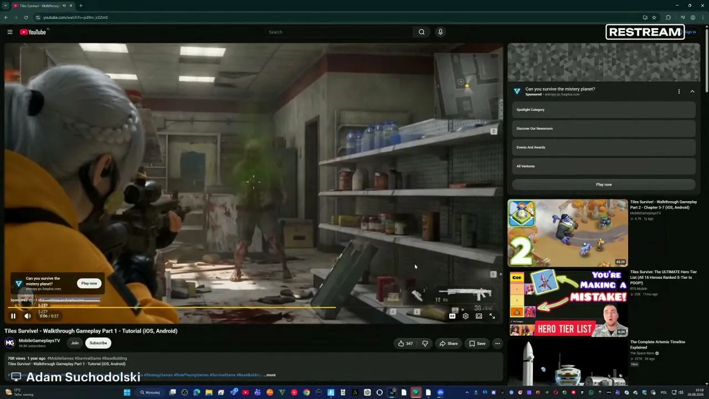Open the MobileGameplaysTV channel avatar
This screenshot has height=399, width=709.
click(x=10, y=343)
